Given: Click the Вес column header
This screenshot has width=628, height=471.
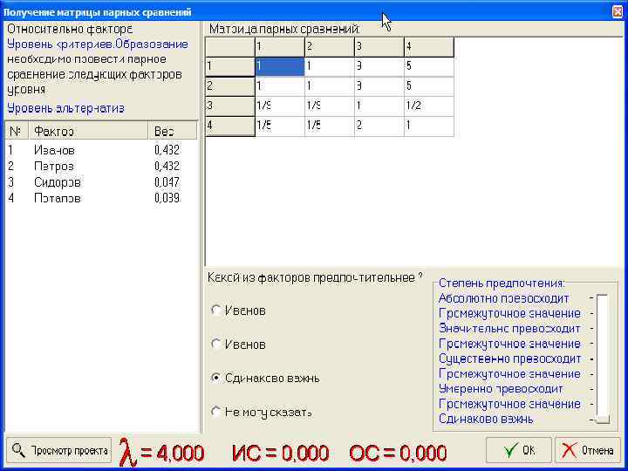Looking at the screenshot, I should 173,131.
